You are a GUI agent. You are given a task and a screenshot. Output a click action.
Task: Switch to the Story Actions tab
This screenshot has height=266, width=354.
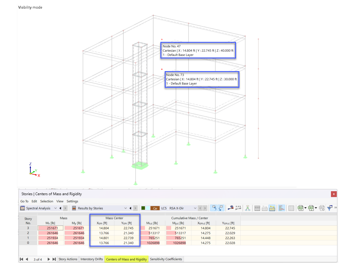[x=68, y=259]
